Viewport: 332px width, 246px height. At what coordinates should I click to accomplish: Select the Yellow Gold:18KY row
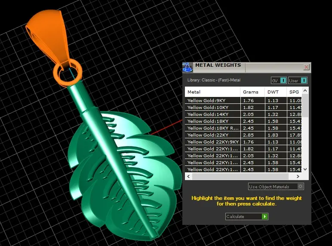pos(243,121)
